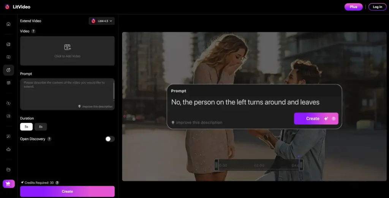Click the right trim handle on the video timeline
Viewport: 389px width, 198px height.
pos(301,165)
